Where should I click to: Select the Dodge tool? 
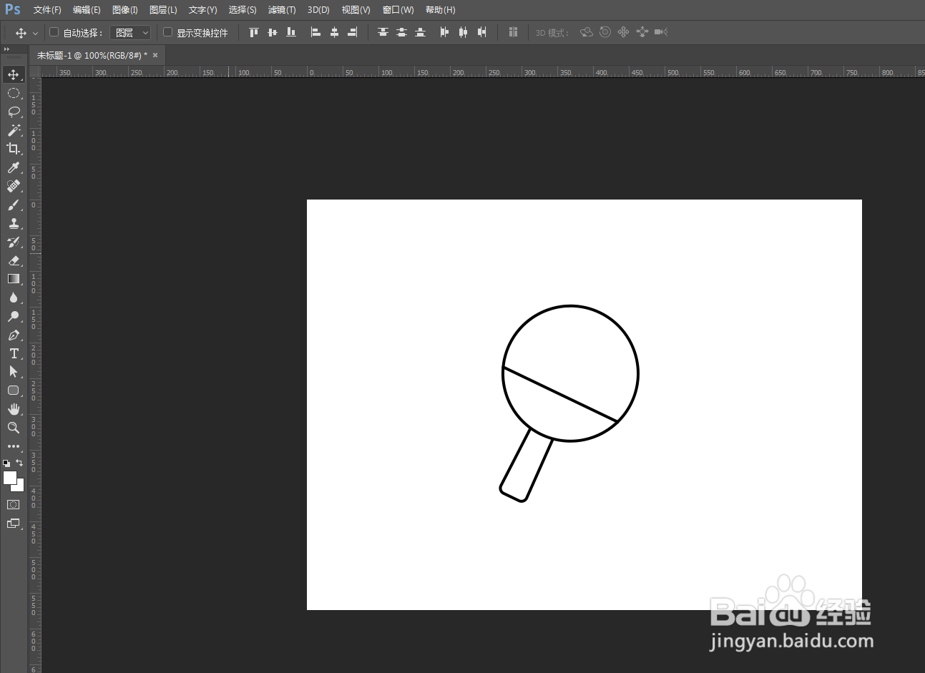coord(14,316)
